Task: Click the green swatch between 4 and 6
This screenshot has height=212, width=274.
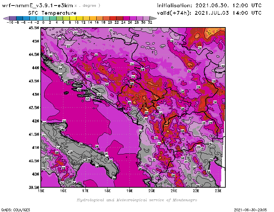Action: coord(60,18)
